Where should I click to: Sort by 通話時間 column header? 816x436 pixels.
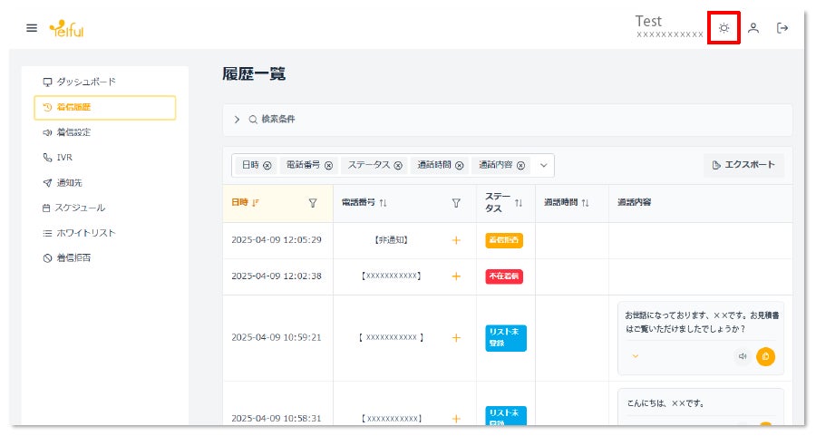point(566,202)
